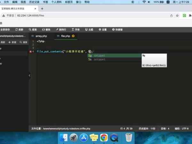Collapse the file sidebar with arrow handle
The image size is (192, 144).
29,76
